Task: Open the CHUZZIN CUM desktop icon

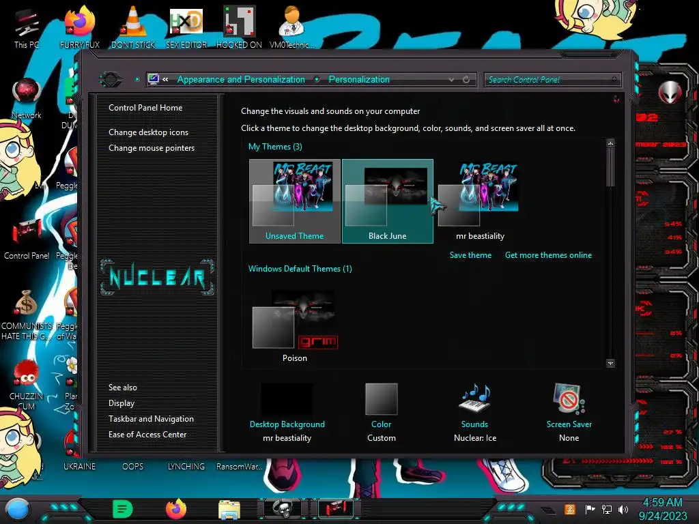Action: pyautogui.click(x=27, y=385)
